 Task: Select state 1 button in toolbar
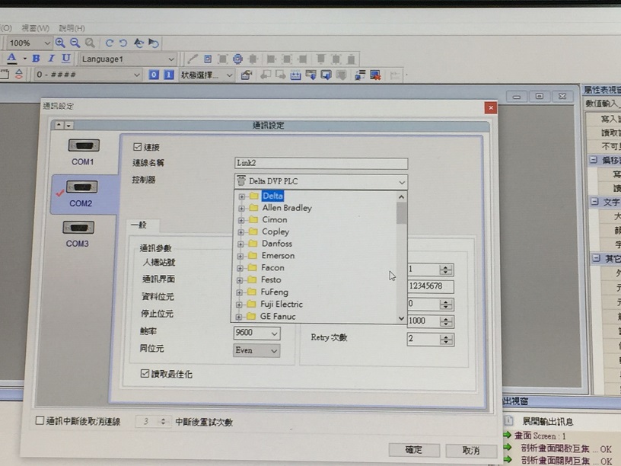pyautogui.click(x=169, y=75)
